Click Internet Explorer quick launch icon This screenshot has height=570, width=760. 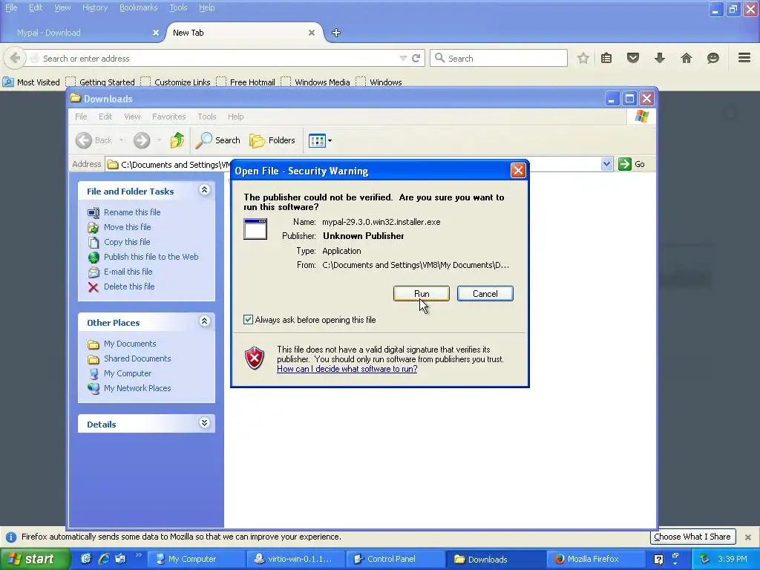coord(103,559)
